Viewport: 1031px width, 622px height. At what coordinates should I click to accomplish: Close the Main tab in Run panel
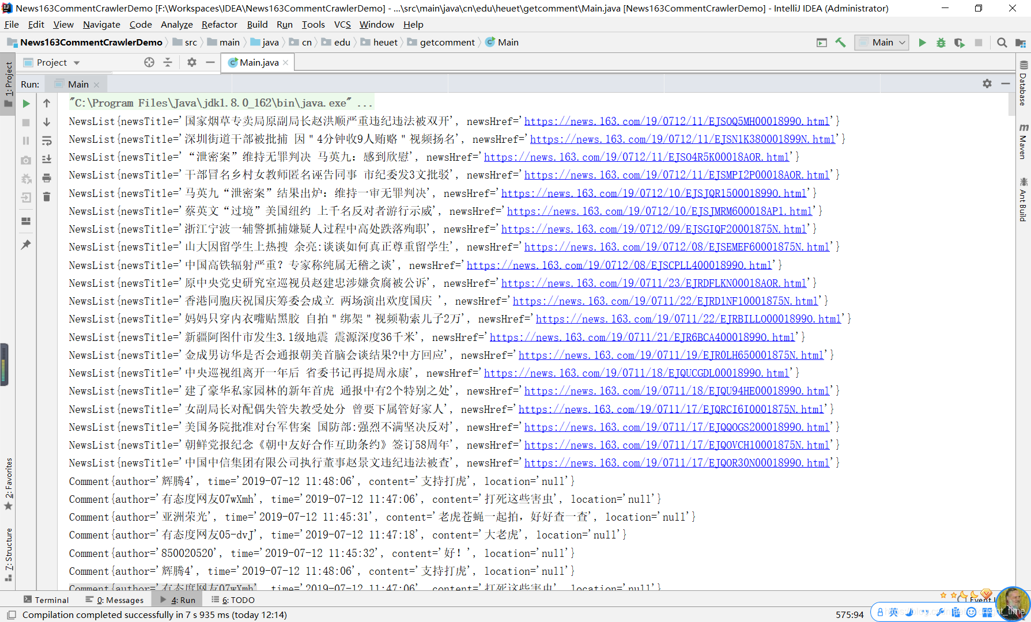(x=96, y=85)
